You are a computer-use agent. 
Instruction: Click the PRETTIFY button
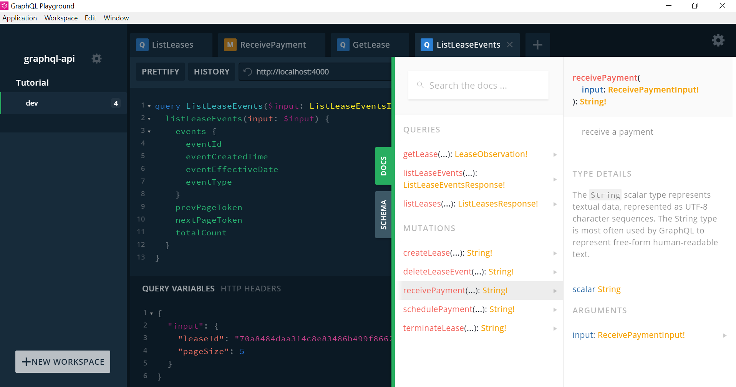point(161,72)
